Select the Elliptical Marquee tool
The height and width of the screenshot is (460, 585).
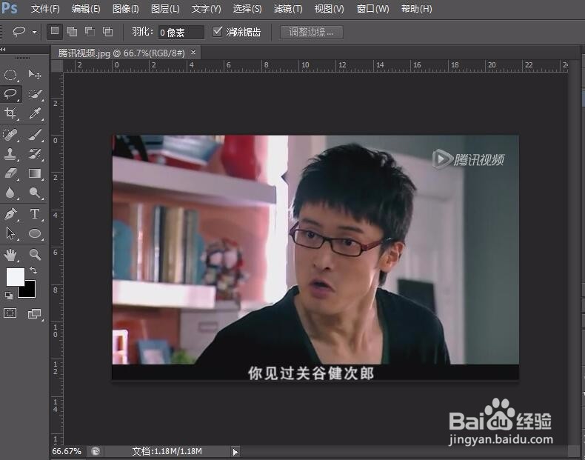(10, 75)
